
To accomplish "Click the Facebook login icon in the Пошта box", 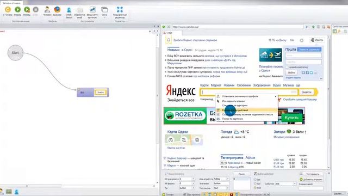I will 307,72.
